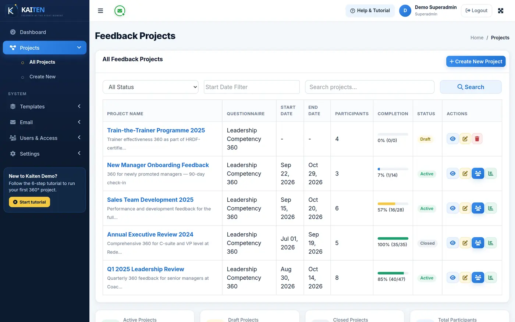Click the Start tutorial button
The width and height of the screenshot is (515, 322).
pos(29,202)
